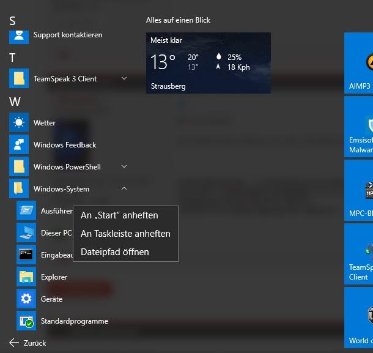Image resolution: width=373 pixels, height=353 pixels.
Task: Launch the World of Tanks tile
Action: [x=358, y=318]
